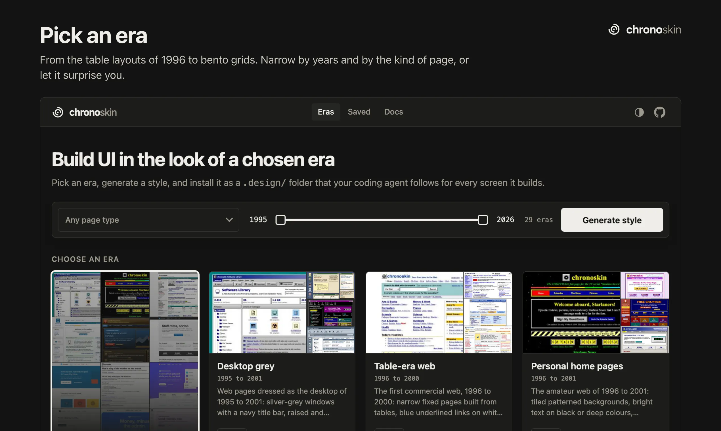Click the slider track between the year handles
721x431 pixels.
coord(382,220)
